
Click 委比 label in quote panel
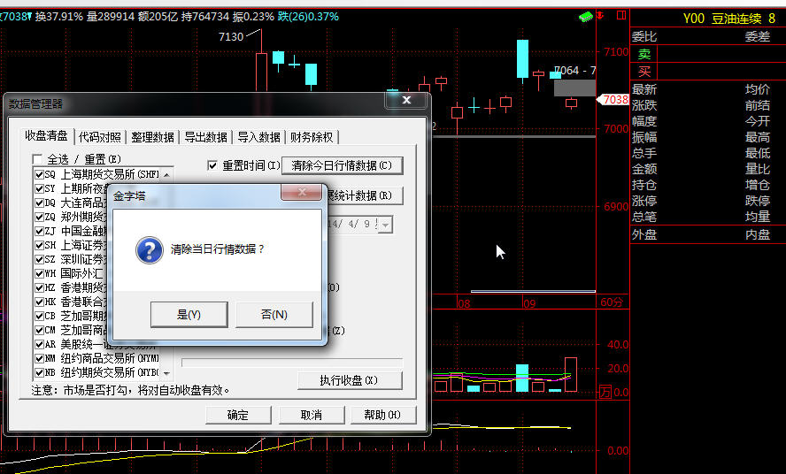[644, 36]
